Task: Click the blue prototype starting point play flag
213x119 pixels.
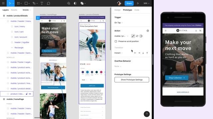Action: [x=38, y=18]
